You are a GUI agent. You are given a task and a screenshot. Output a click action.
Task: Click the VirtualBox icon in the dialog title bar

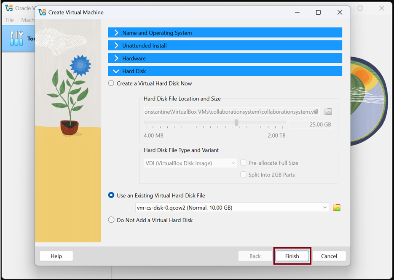pyautogui.click(x=42, y=12)
